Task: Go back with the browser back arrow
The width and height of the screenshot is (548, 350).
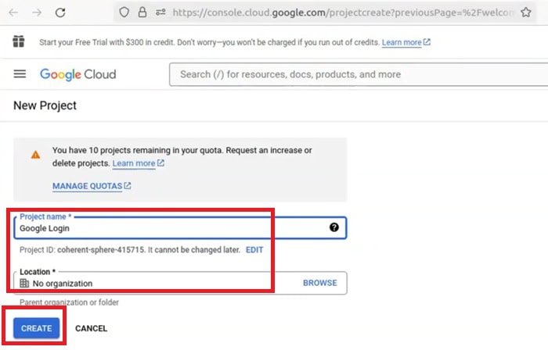Action: click(x=13, y=13)
